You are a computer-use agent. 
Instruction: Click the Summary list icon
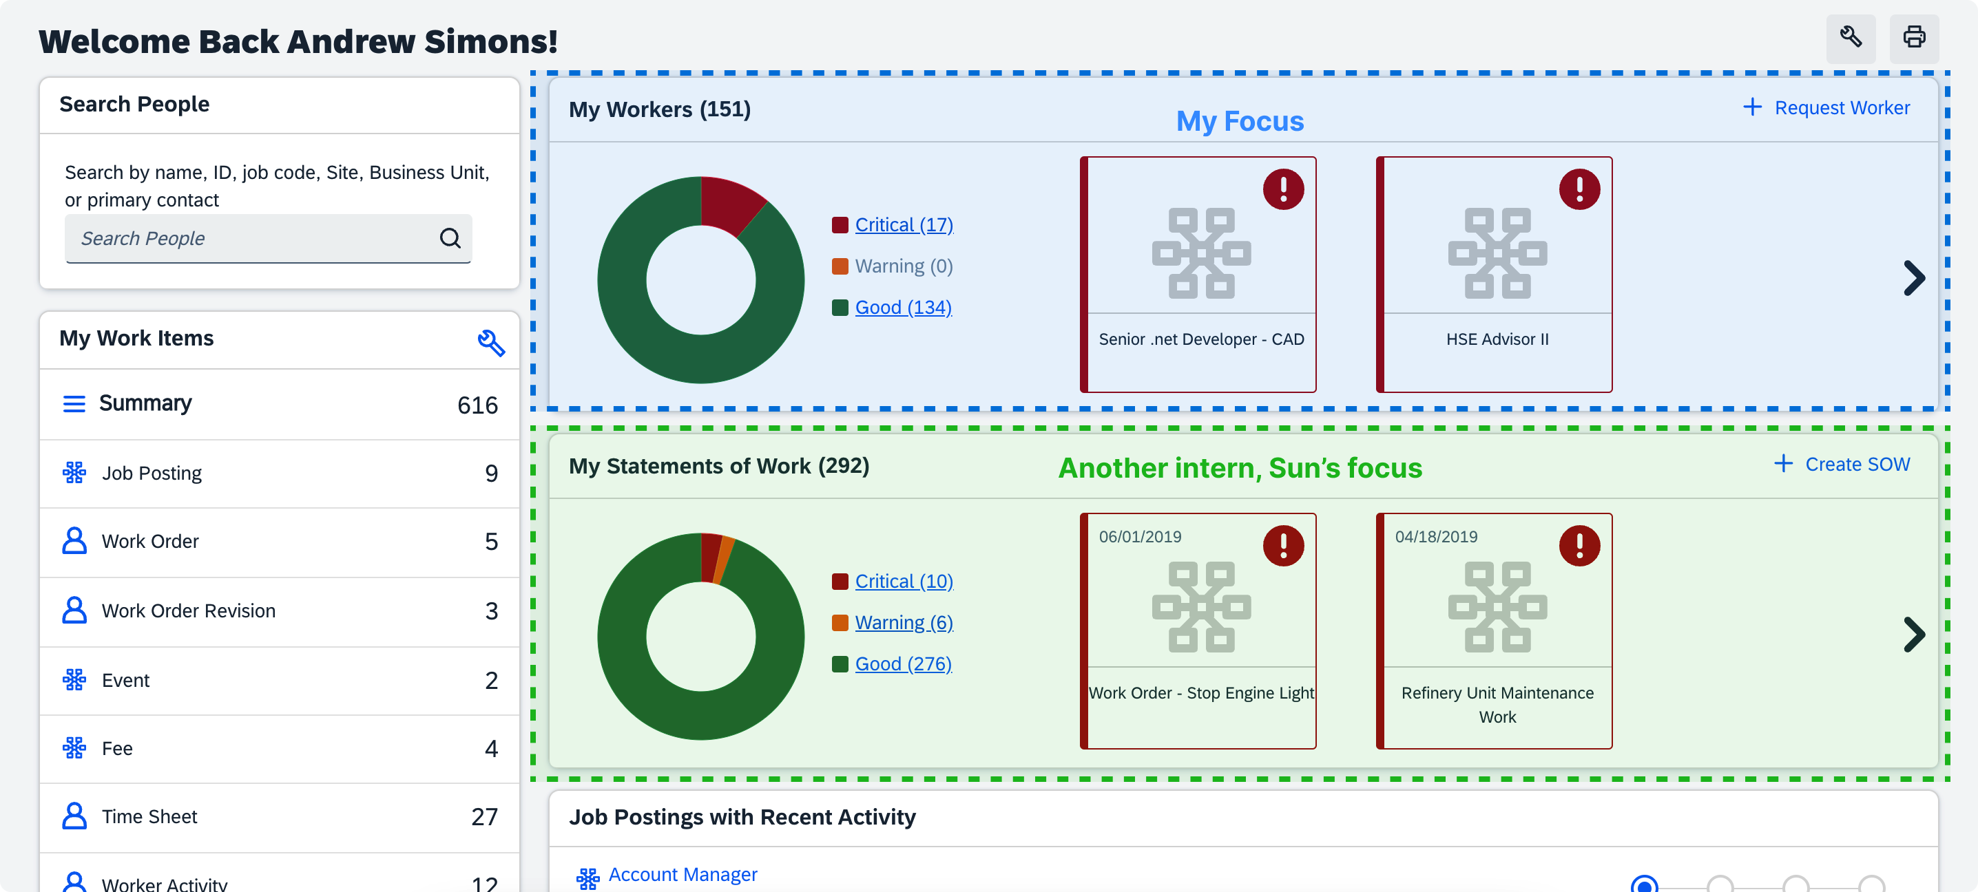tap(74, 403)
